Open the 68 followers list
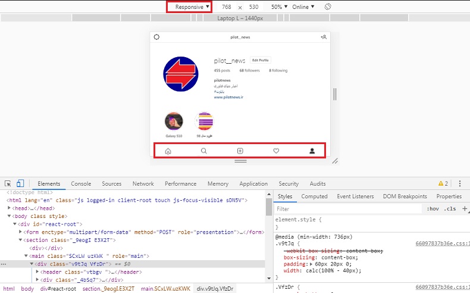470x293 pixels. pos(249,70)
